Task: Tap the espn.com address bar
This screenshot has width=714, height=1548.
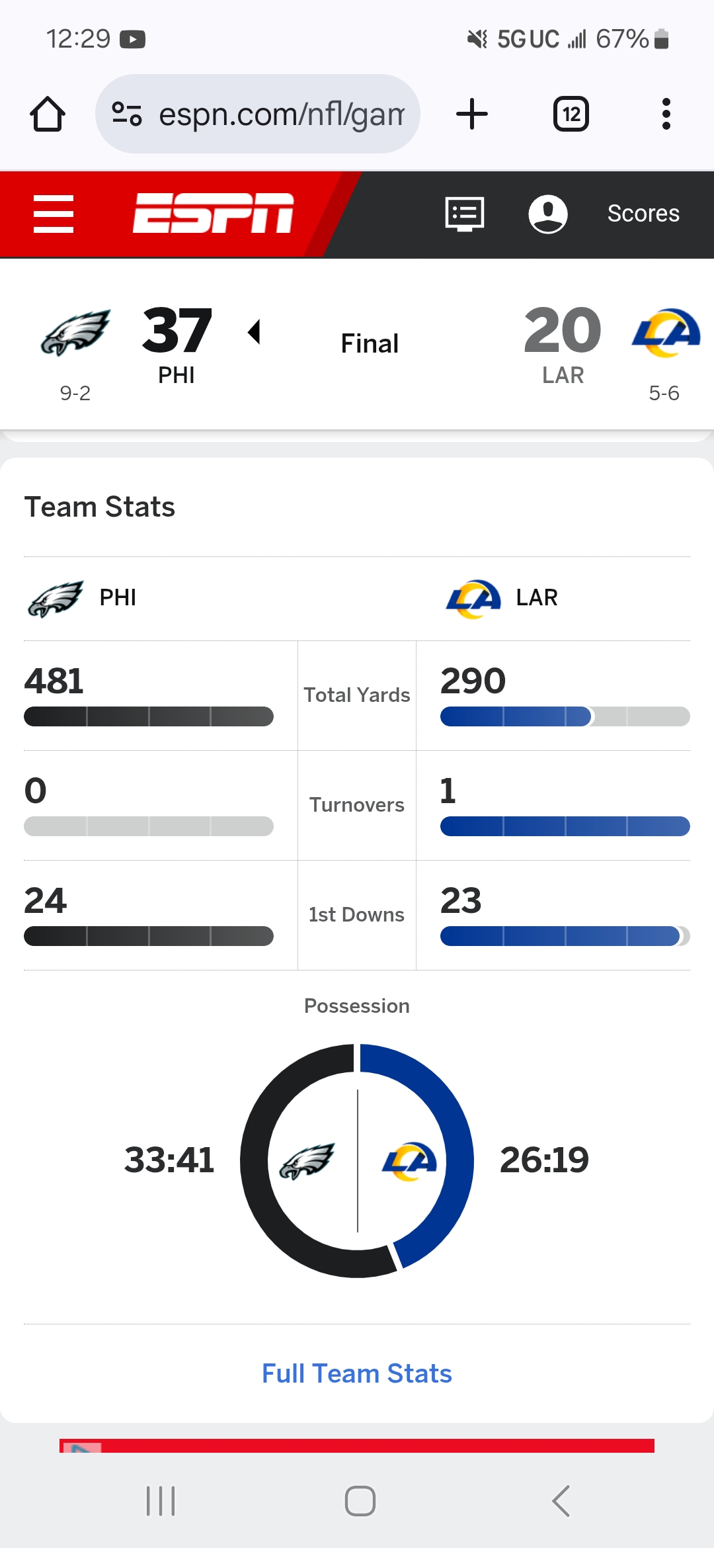Action: point(281,114)
